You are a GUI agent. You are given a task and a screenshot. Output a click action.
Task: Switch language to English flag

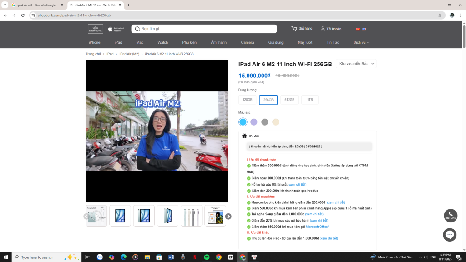coord(364,29)
